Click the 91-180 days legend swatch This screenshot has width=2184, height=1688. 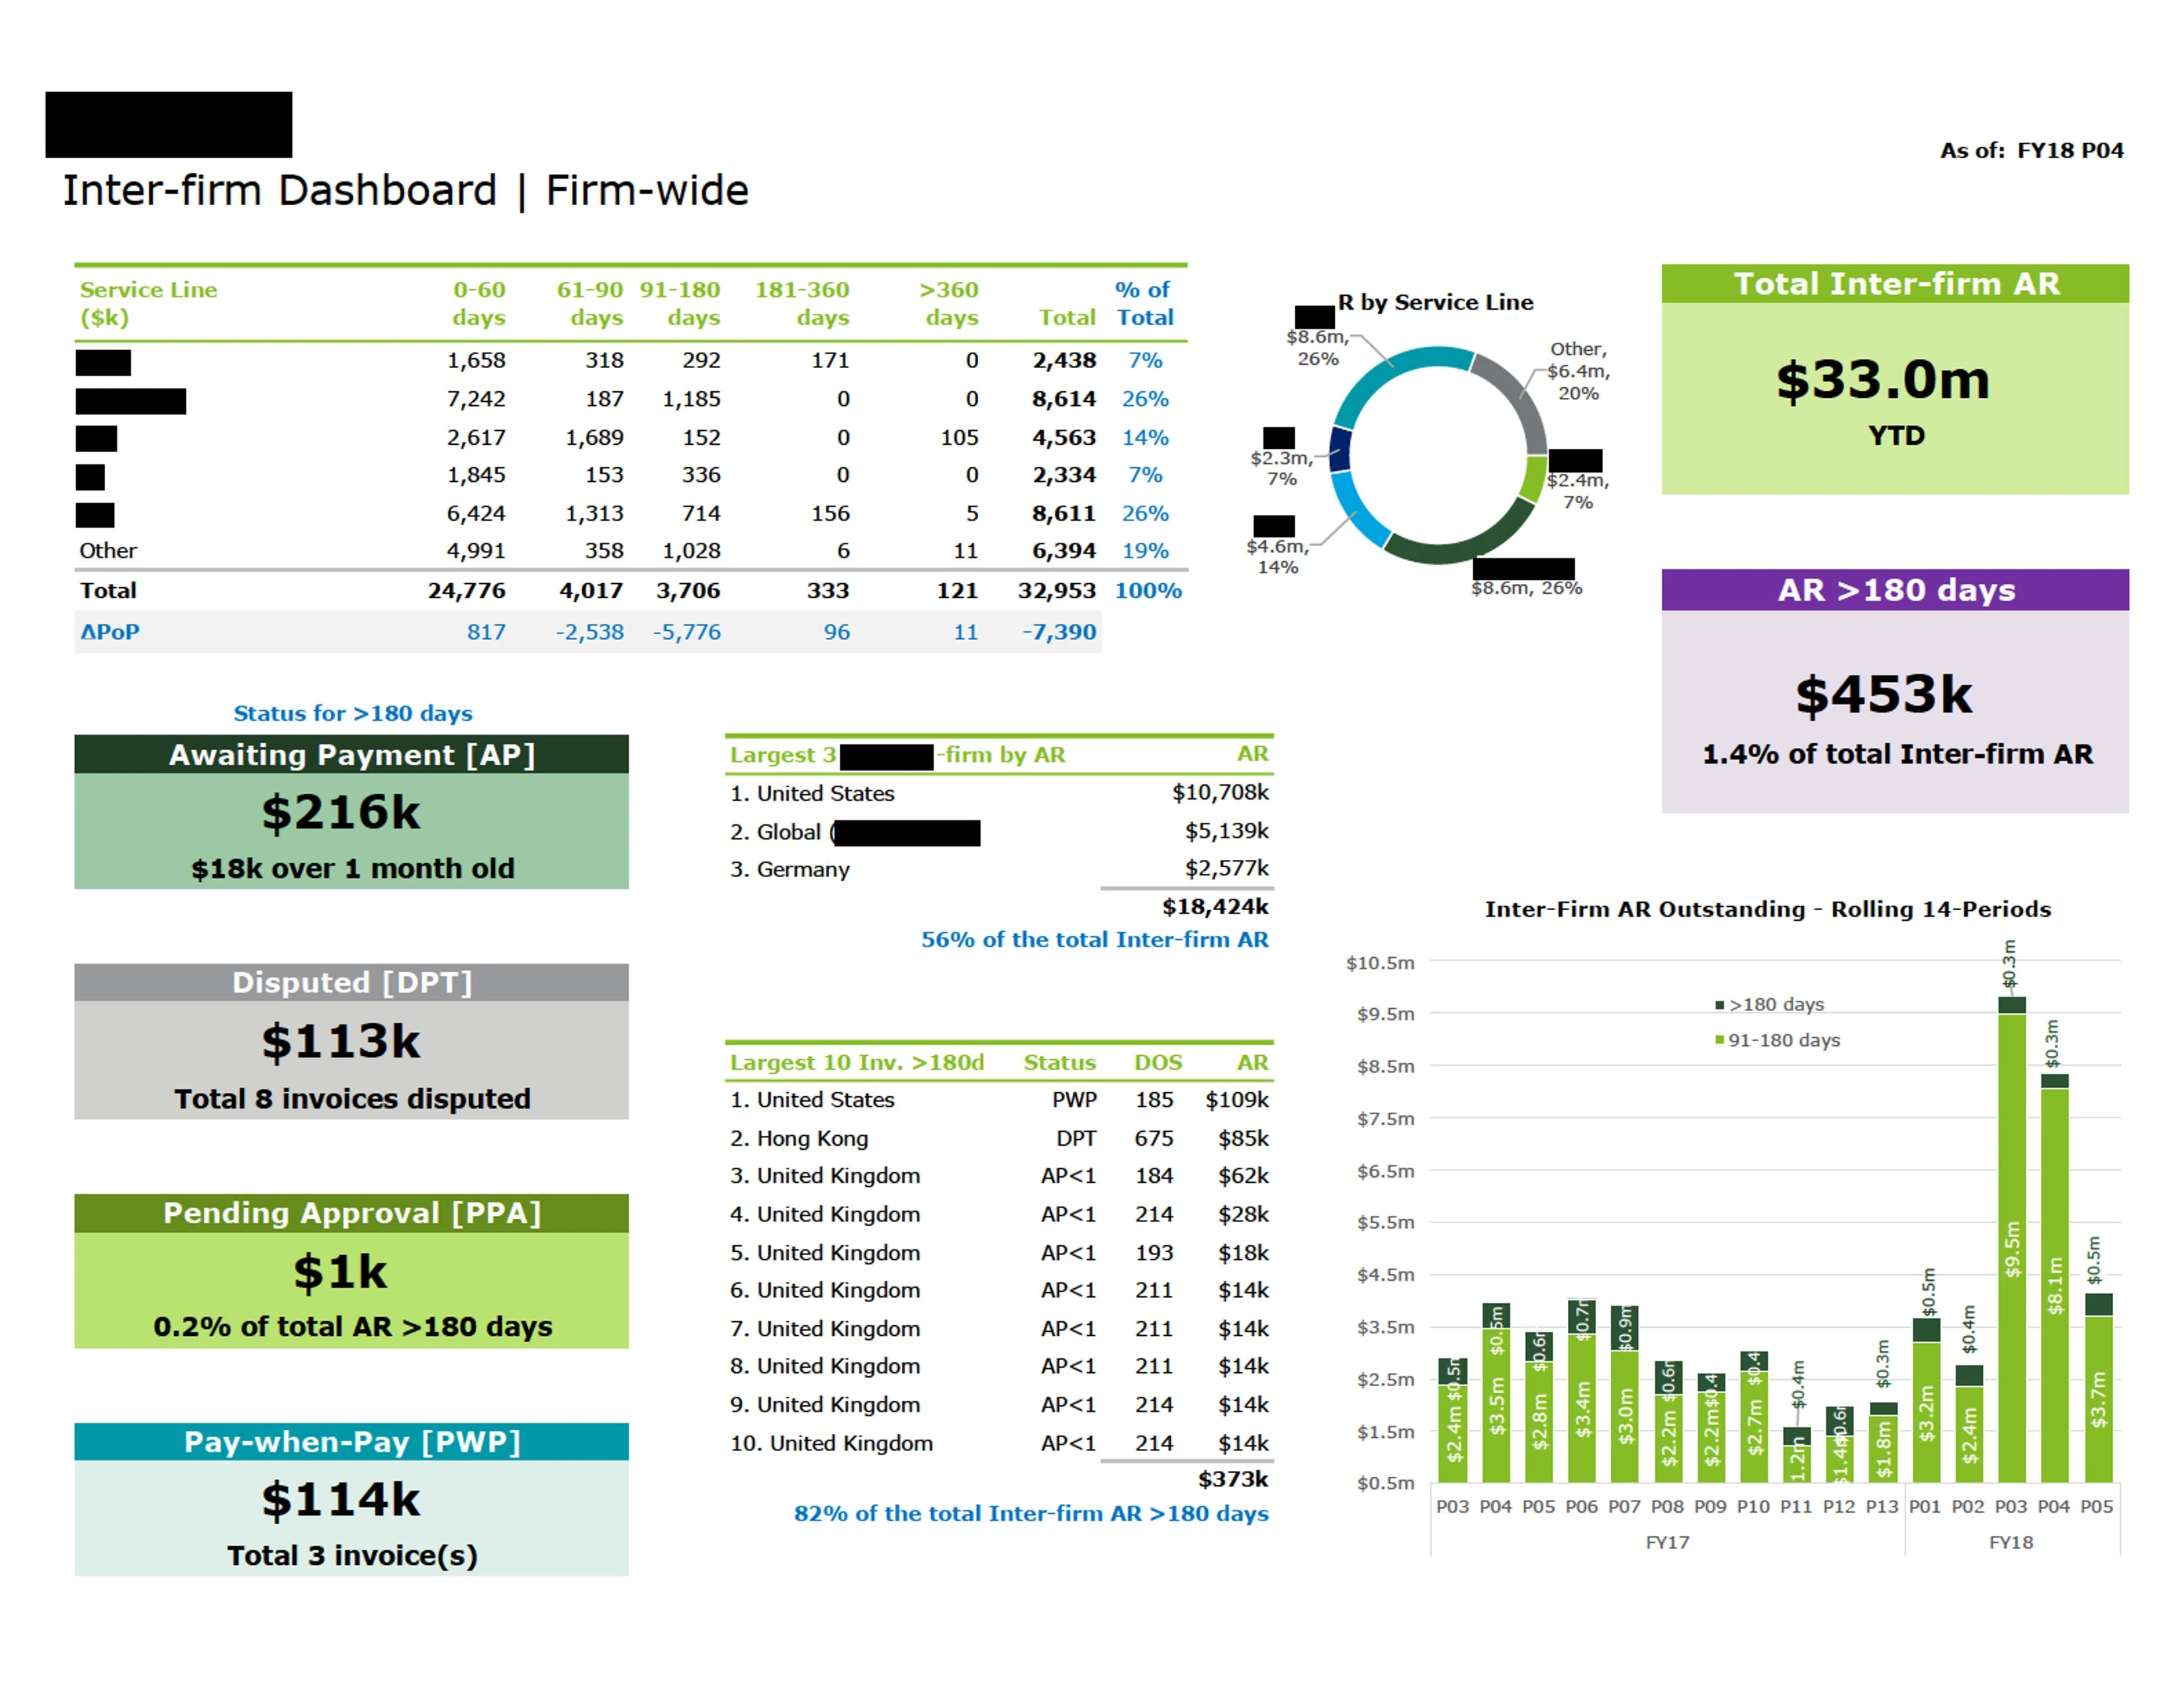[x=1720, y=1040]
